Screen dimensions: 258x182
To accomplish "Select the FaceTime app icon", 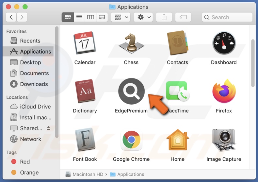I will [178, 91].
